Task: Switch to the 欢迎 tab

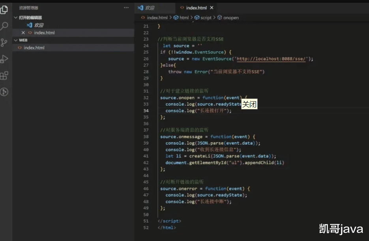Action: [x=150, y=8]
